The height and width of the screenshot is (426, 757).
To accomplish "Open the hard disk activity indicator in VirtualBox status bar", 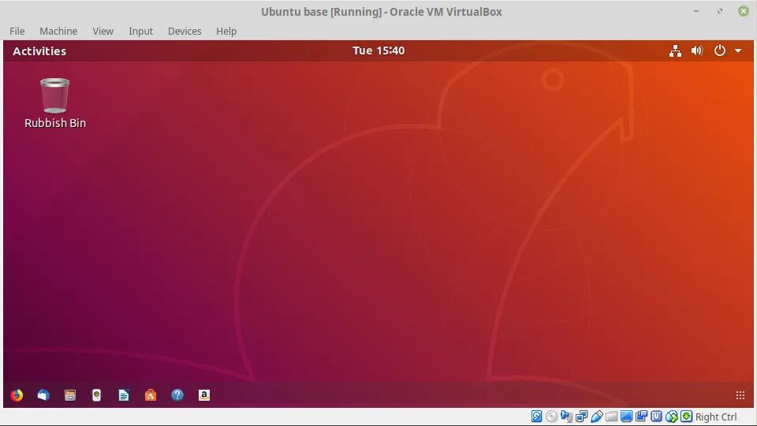I will [536, 417].
